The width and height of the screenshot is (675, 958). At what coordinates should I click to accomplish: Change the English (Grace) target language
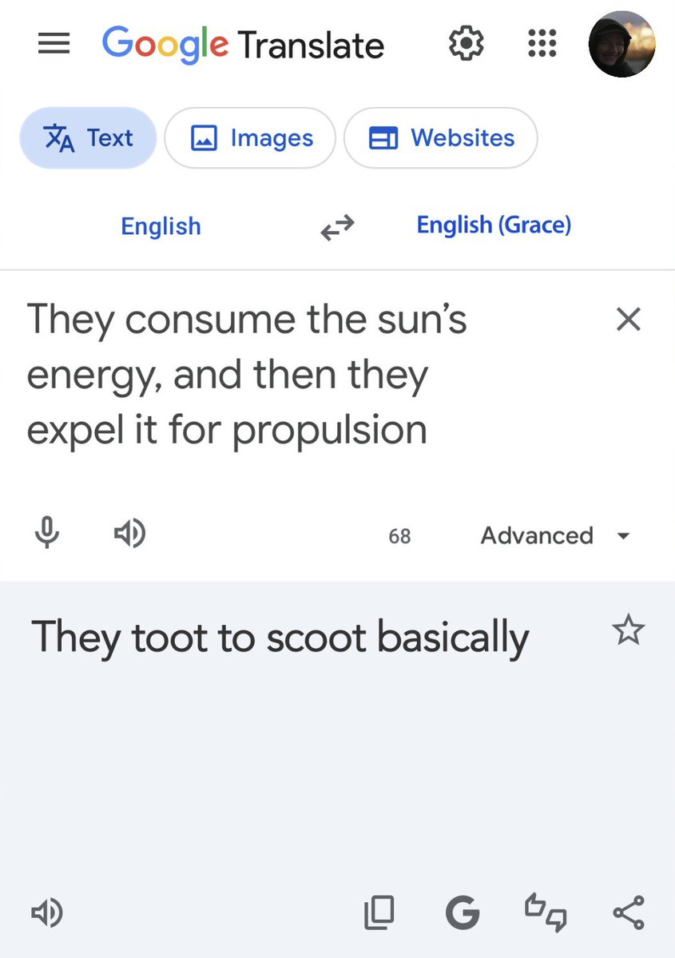tap(494, 225)
